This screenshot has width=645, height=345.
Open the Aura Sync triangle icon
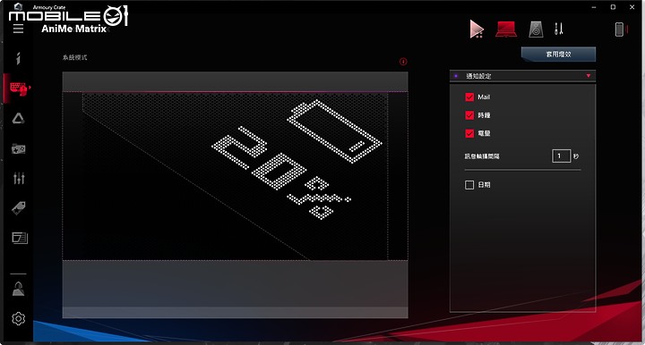pyautogui.click(x=18, y=119)
